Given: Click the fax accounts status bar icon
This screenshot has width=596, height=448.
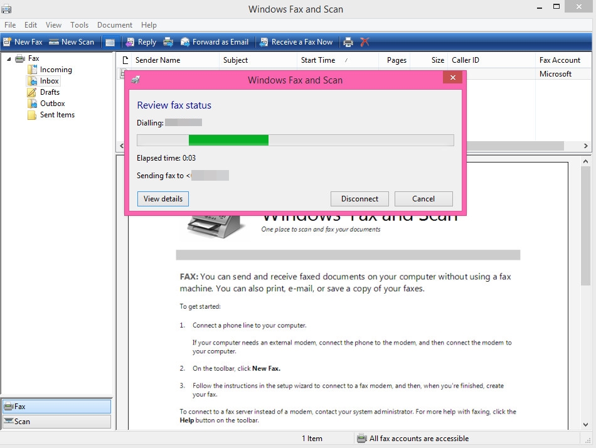Looking at the screenshot, I should tap(361, 439).
